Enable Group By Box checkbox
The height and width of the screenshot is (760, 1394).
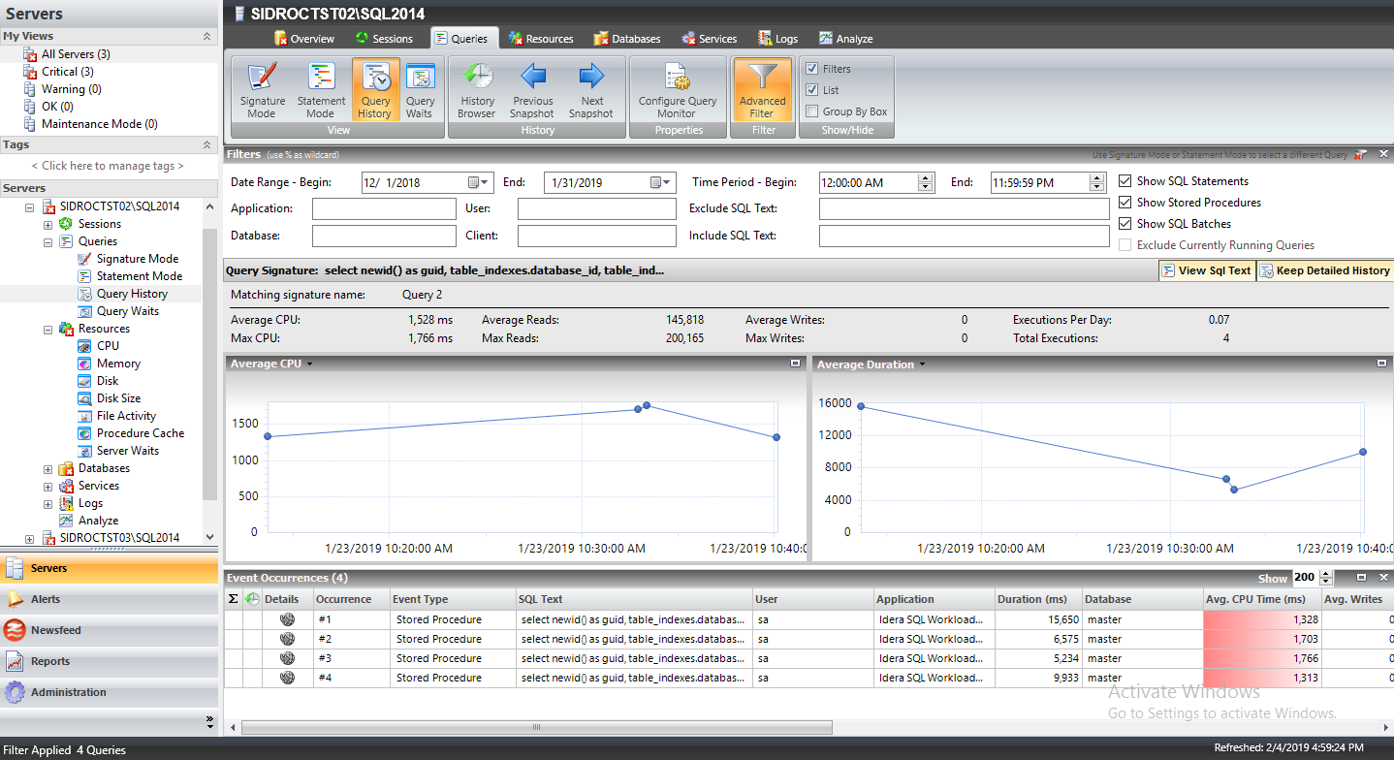pyautogui.click(x=812, y=111)
